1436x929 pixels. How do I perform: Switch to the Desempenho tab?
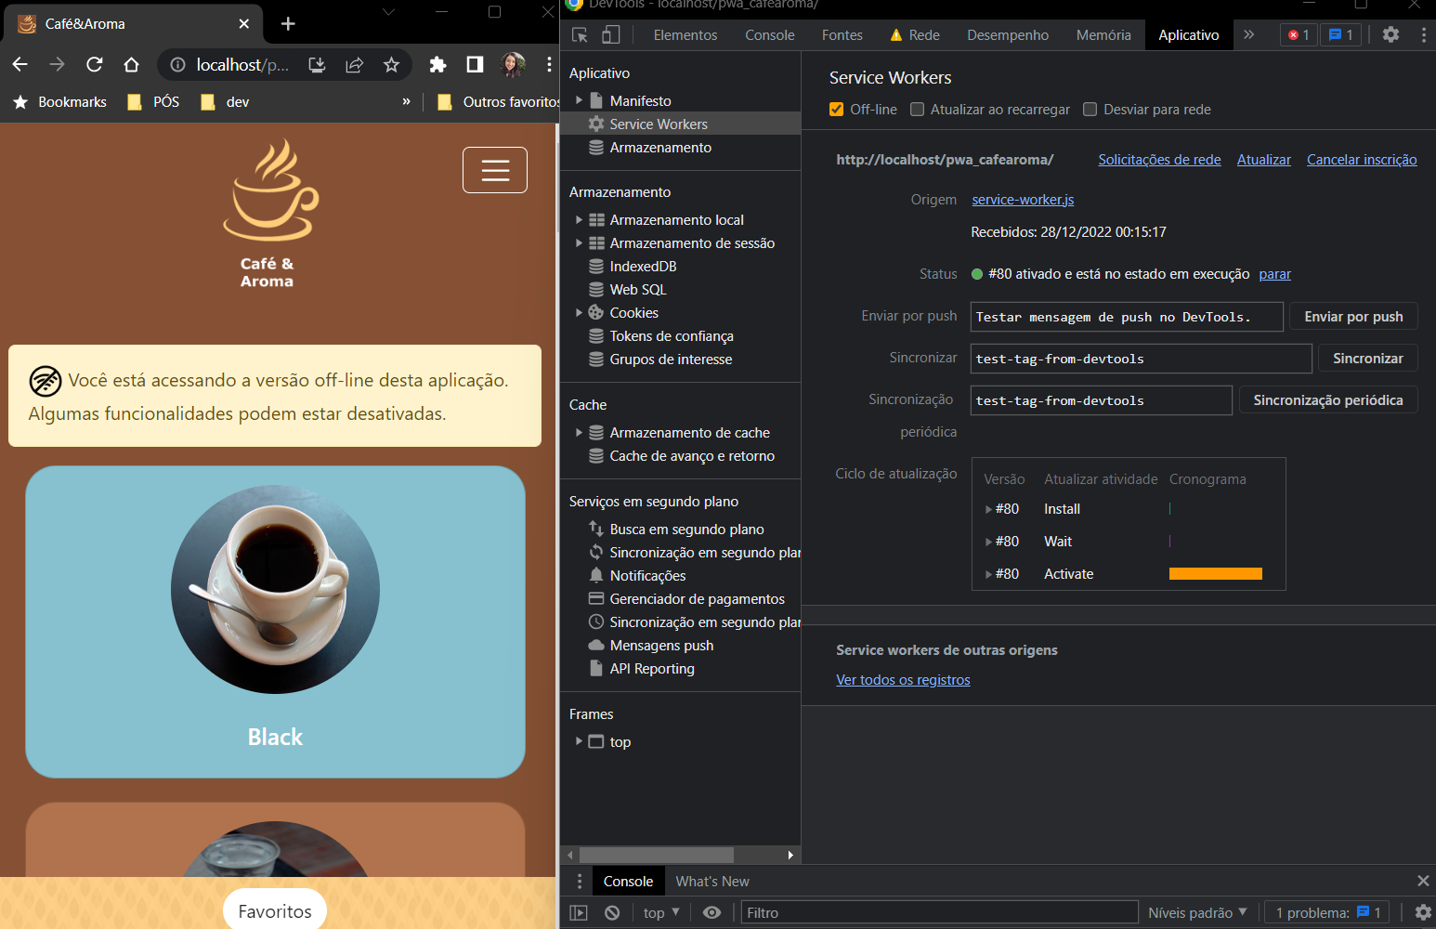pyautogui.click(x=1008, y=34)
